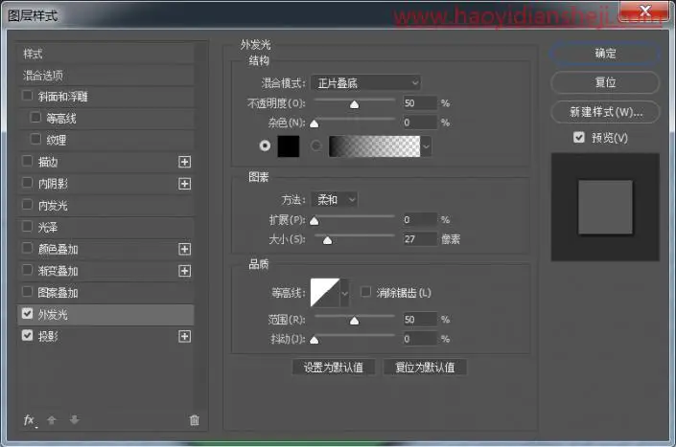This screenshot has height=447, width=676.
Task: Click the 复位 button
Action: coord(605,82)
